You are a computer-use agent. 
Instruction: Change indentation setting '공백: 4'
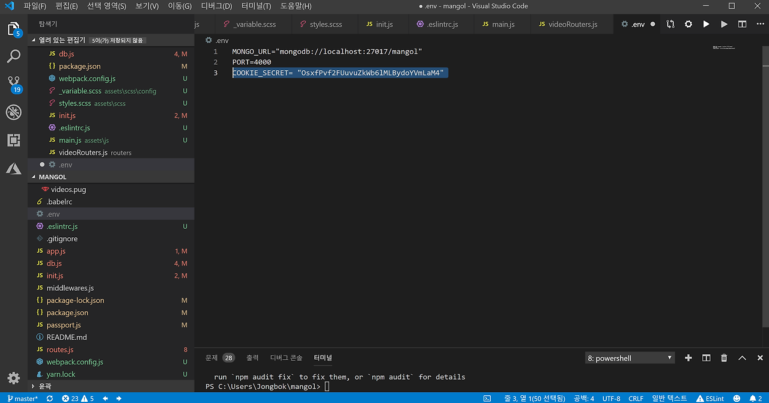coord(584,398)
